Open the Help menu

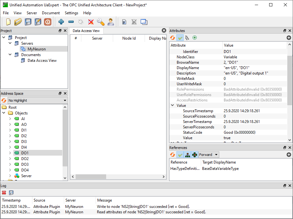pos(87,13)
